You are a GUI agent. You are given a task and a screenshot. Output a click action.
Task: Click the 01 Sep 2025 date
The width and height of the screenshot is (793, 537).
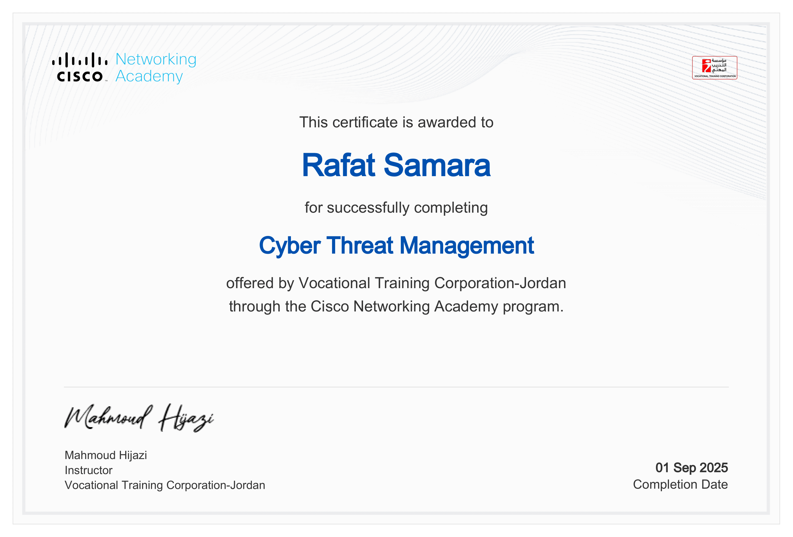[691, 467]
